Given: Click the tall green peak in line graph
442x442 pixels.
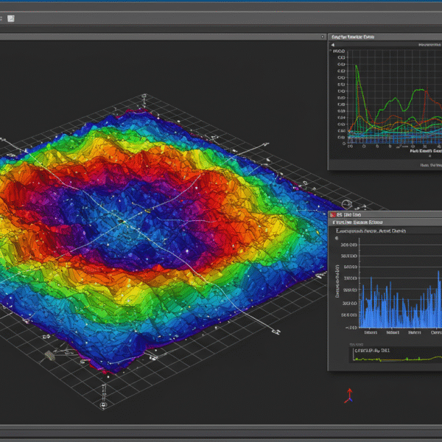Looking at the screenshot, I should tap(357, 68).
